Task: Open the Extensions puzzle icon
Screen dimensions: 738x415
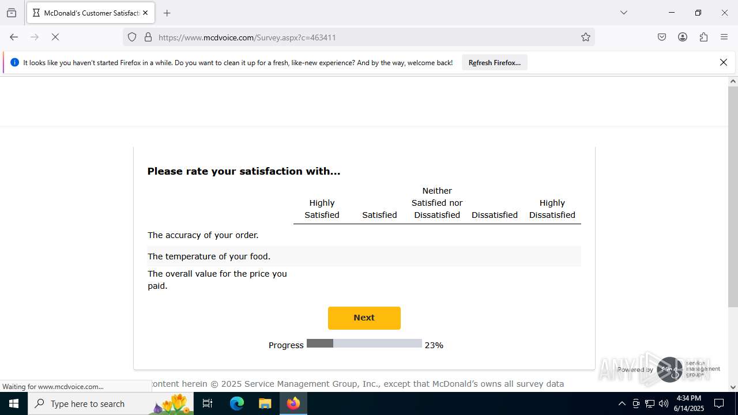Action: click(x=703, y=37)
